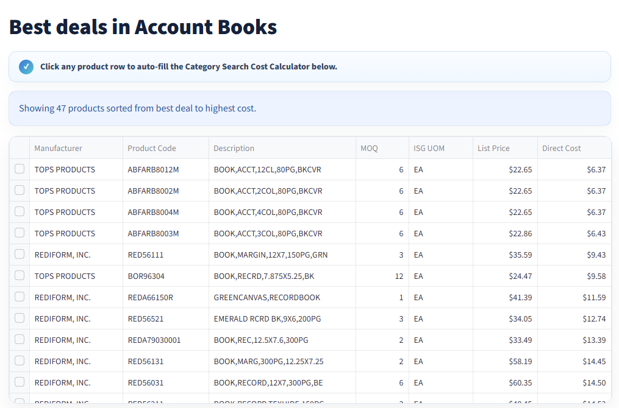This screenshot has height=408, width=619.
Task: Select product code REDA66150R
Action: coord(151,297)
